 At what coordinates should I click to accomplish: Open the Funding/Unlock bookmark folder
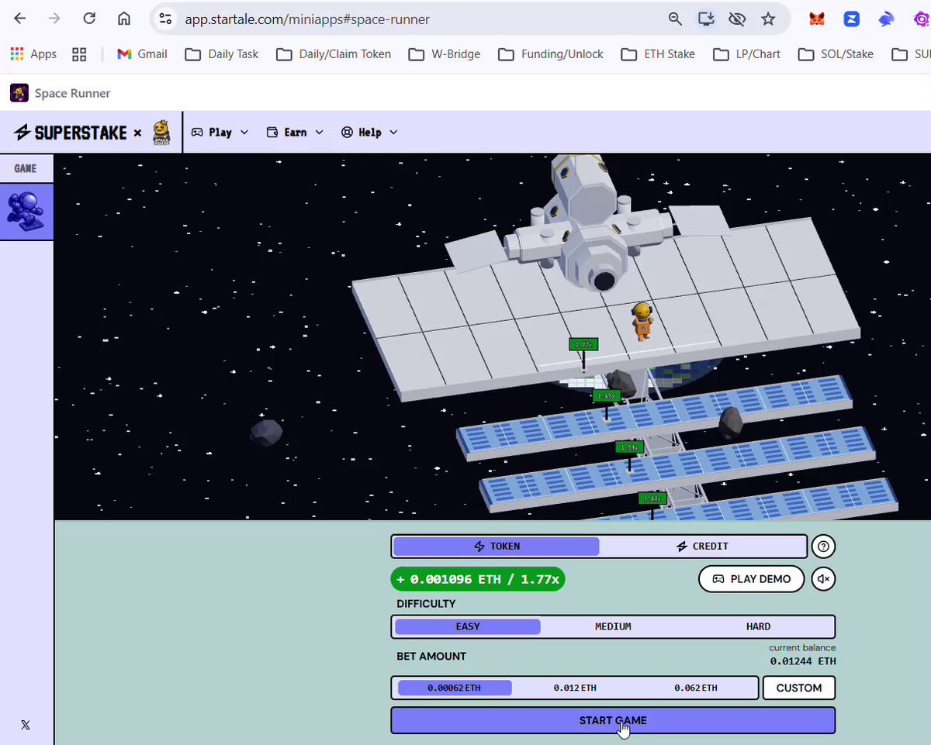coord(551,54)
